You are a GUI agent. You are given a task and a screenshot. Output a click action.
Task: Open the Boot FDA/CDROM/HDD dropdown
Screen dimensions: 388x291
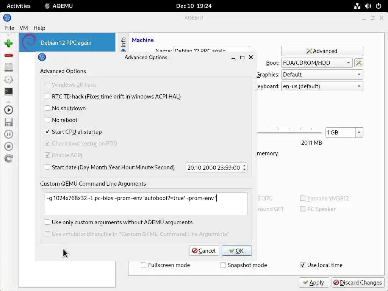pos(317,63)
